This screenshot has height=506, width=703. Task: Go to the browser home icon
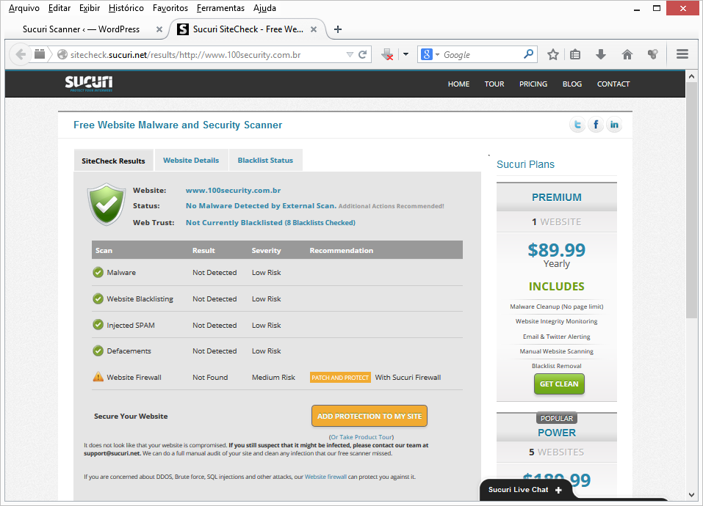[627, 54]
